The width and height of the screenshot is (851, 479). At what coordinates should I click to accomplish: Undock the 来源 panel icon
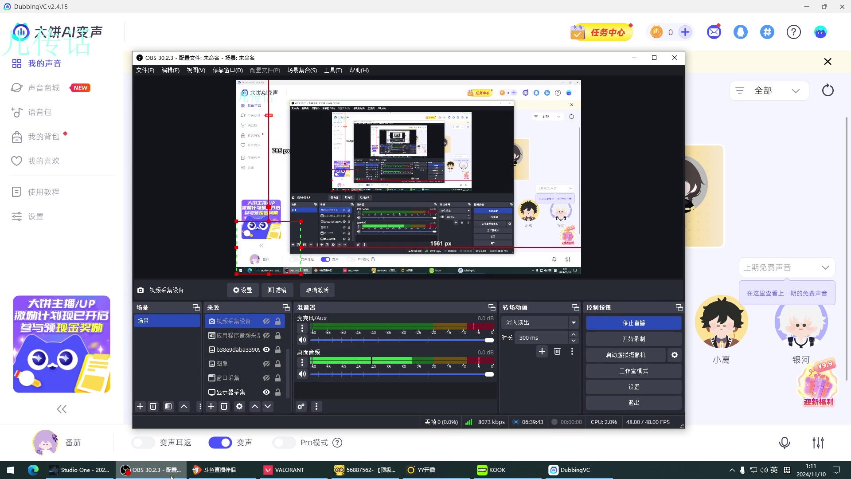286,307
